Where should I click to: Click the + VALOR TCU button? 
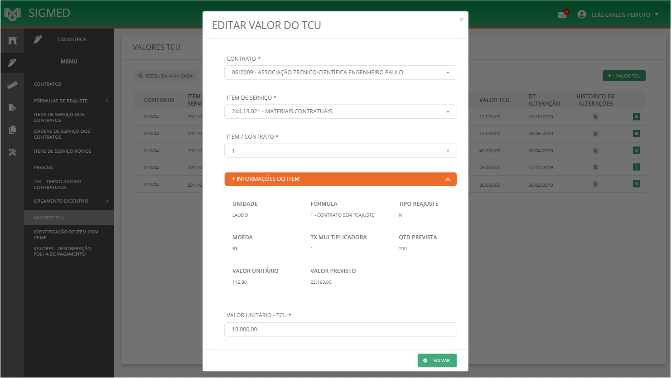point(624,76)
